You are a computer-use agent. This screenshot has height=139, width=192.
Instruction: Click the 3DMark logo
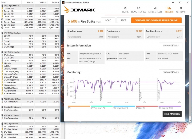(79, 10)
